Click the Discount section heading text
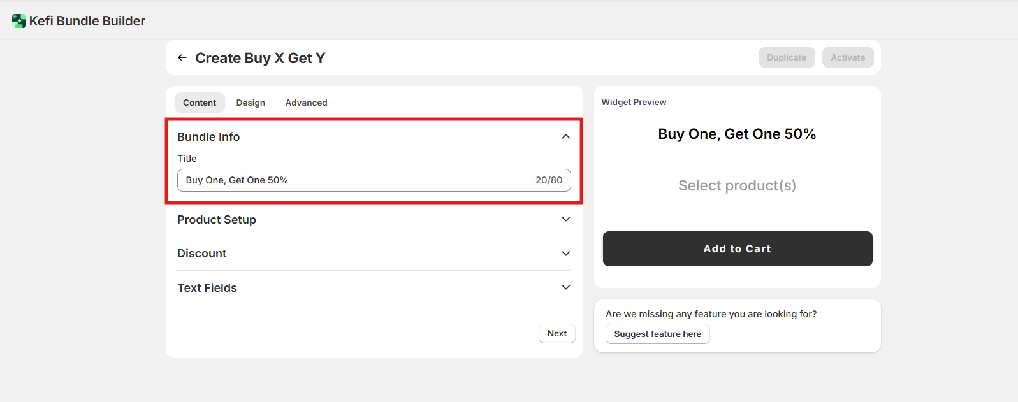Screen dimensions: 1018x402 click(202, 254)
